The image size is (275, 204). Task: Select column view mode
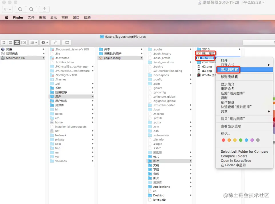pyautogui.click(x=17, y=42)
